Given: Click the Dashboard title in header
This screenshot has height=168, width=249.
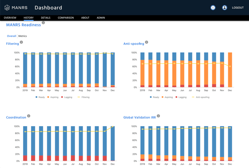Looking at the screenshot, I should pos(48,8).
